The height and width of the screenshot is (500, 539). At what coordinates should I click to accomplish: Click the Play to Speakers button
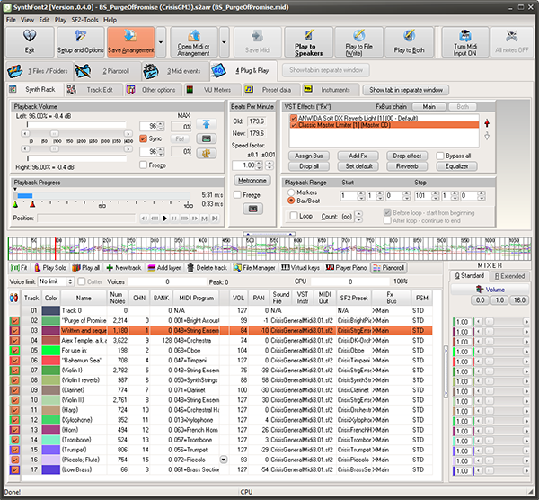309,42
